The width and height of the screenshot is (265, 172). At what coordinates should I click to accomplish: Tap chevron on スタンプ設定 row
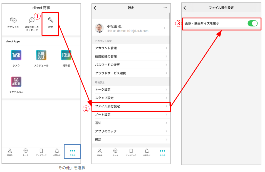click(166, 98)
